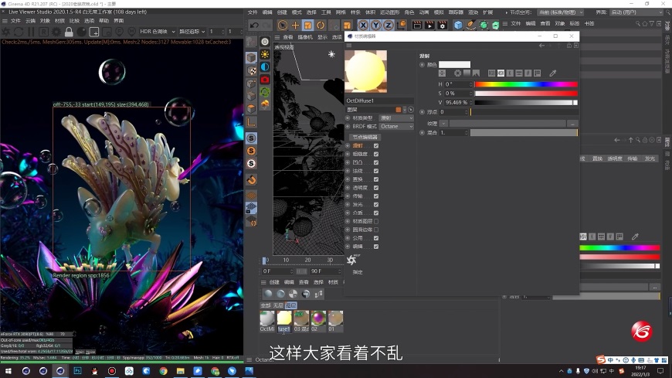Enable the 材质图层 checkbox
The image size is (672, 378).
coord(376,221)
